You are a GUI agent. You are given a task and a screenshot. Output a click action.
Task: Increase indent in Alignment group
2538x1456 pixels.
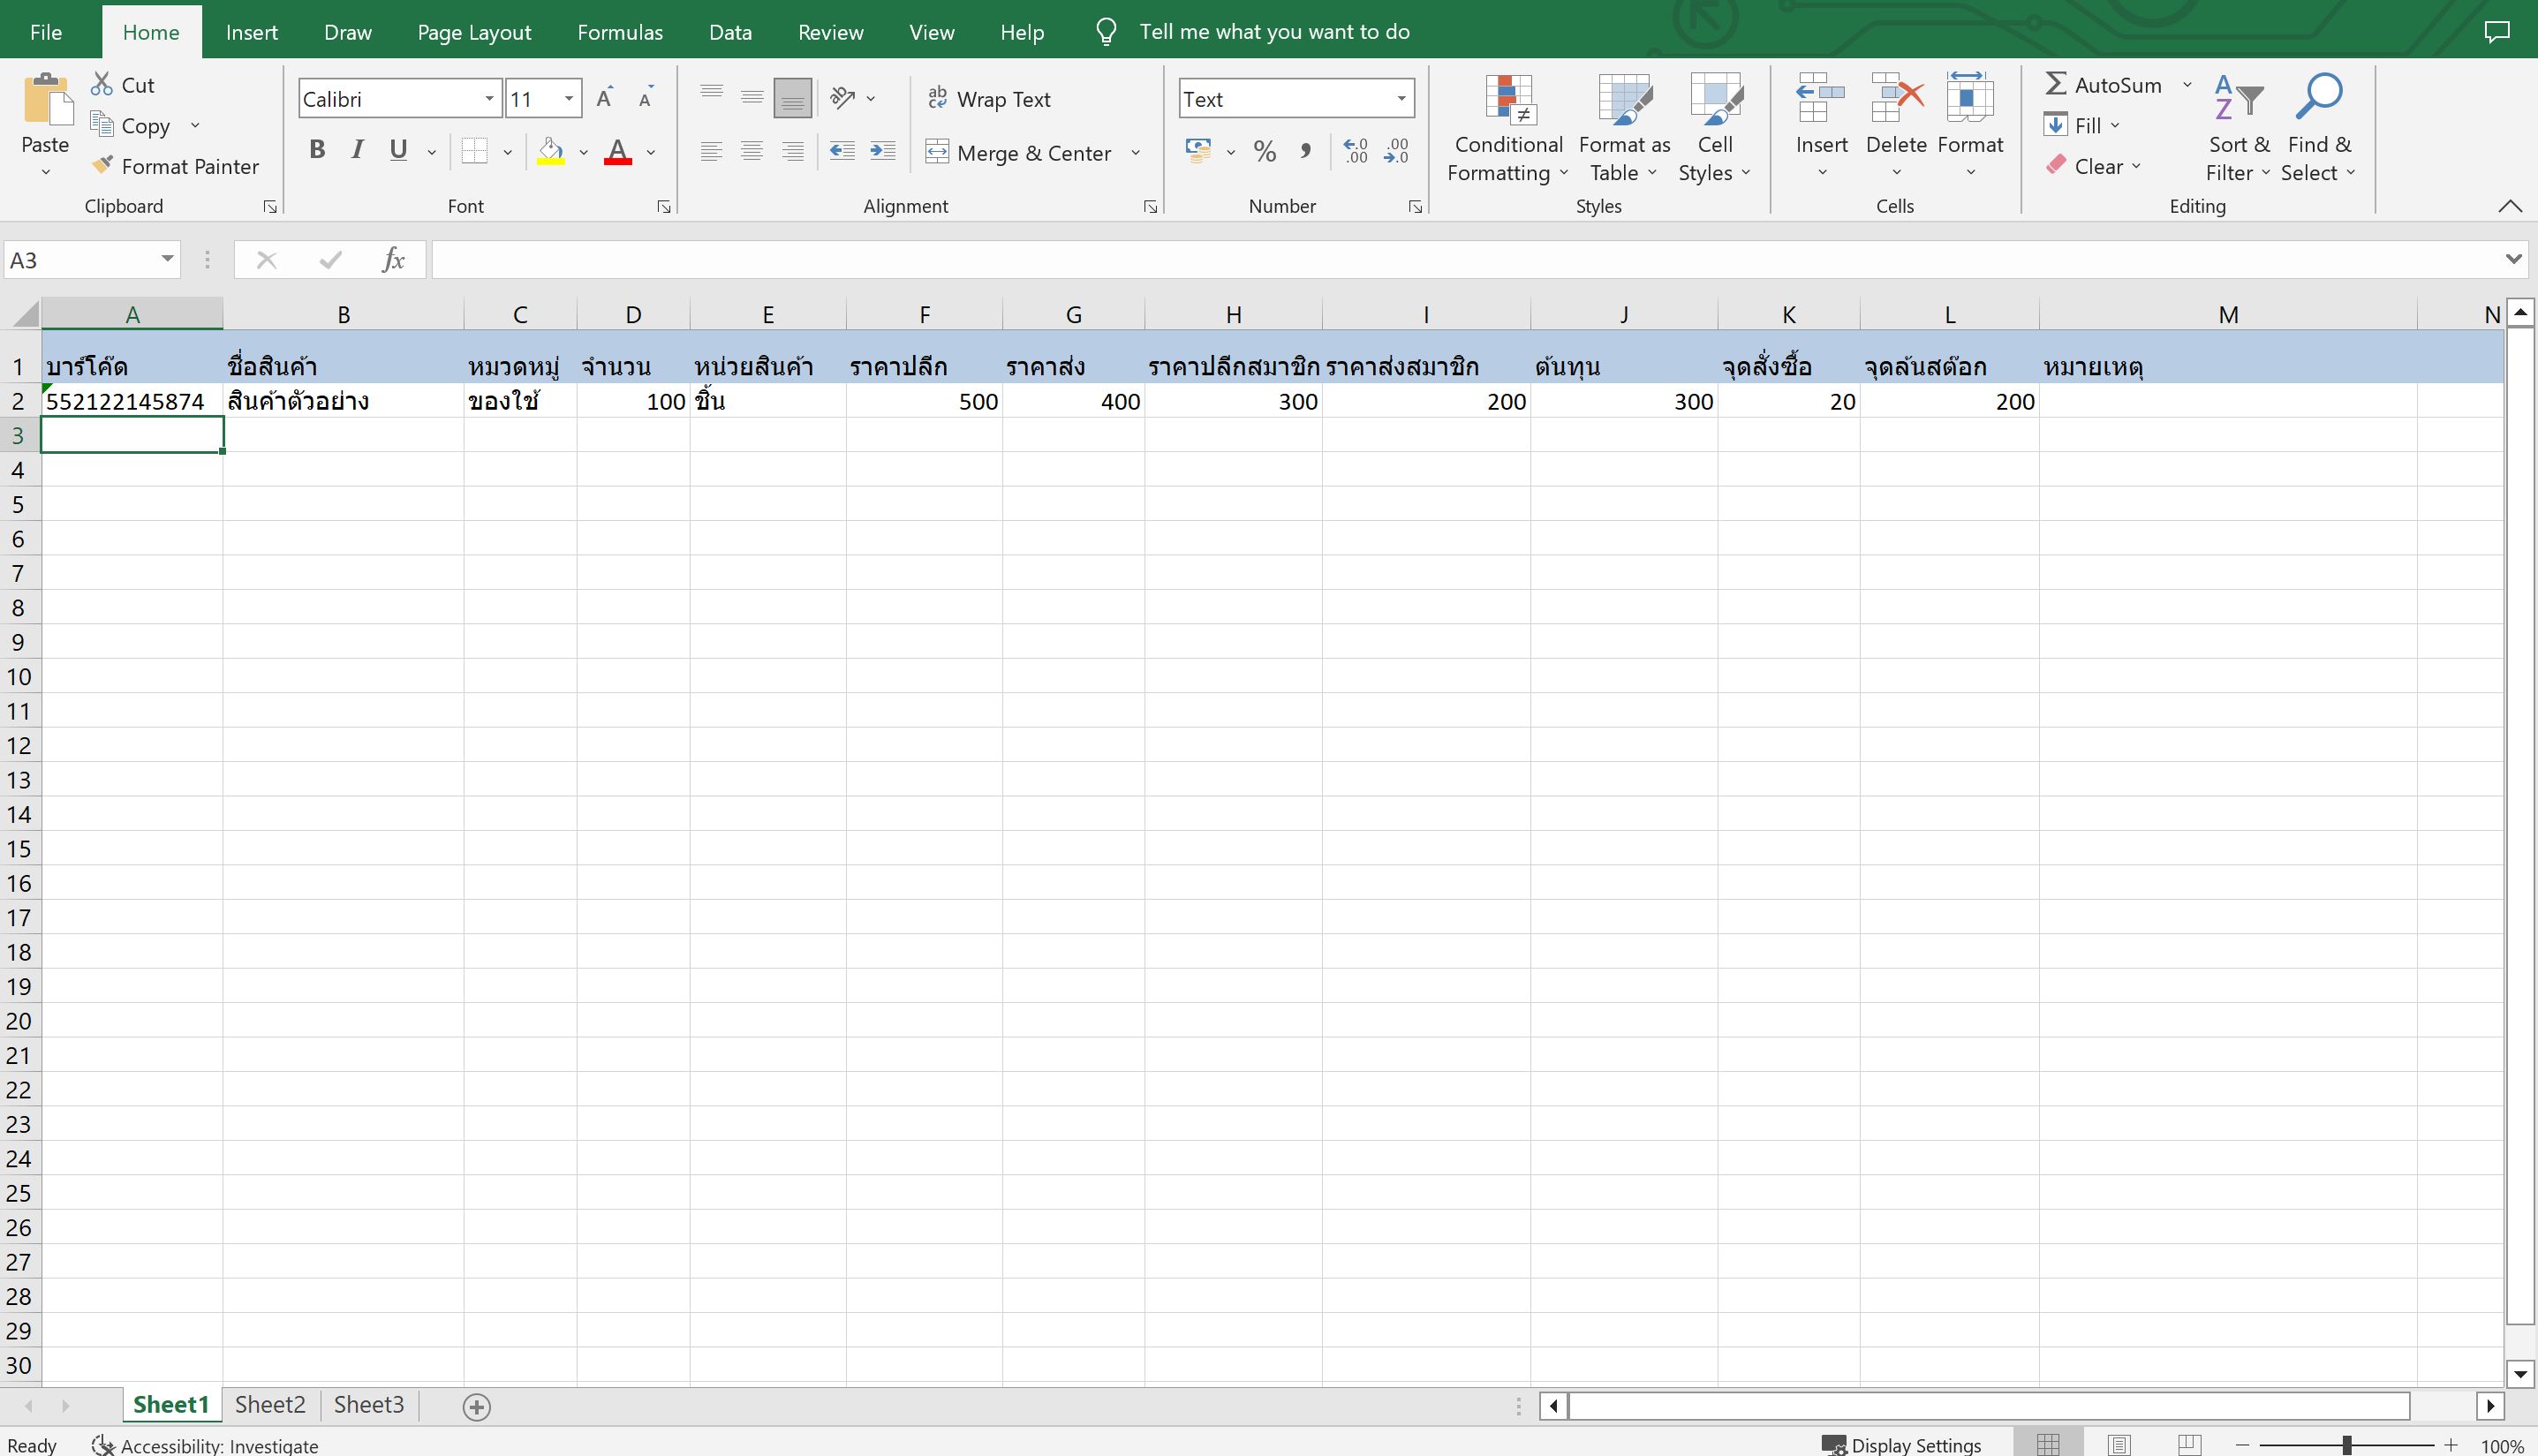pos(883,151)
